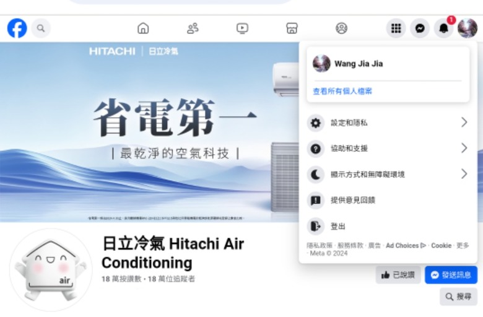
Task: Open the Friends icon in top bar
Action: pyautogui.click(x=193, y=28)
